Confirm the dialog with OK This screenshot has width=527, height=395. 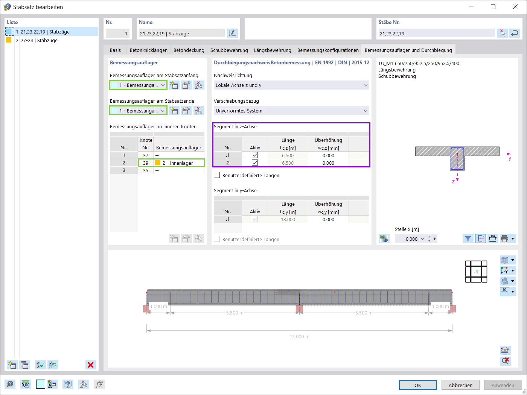click(418, 385)
